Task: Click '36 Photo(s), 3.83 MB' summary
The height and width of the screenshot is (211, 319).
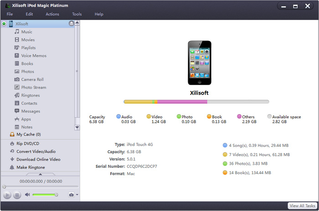Action: point(248,163)
